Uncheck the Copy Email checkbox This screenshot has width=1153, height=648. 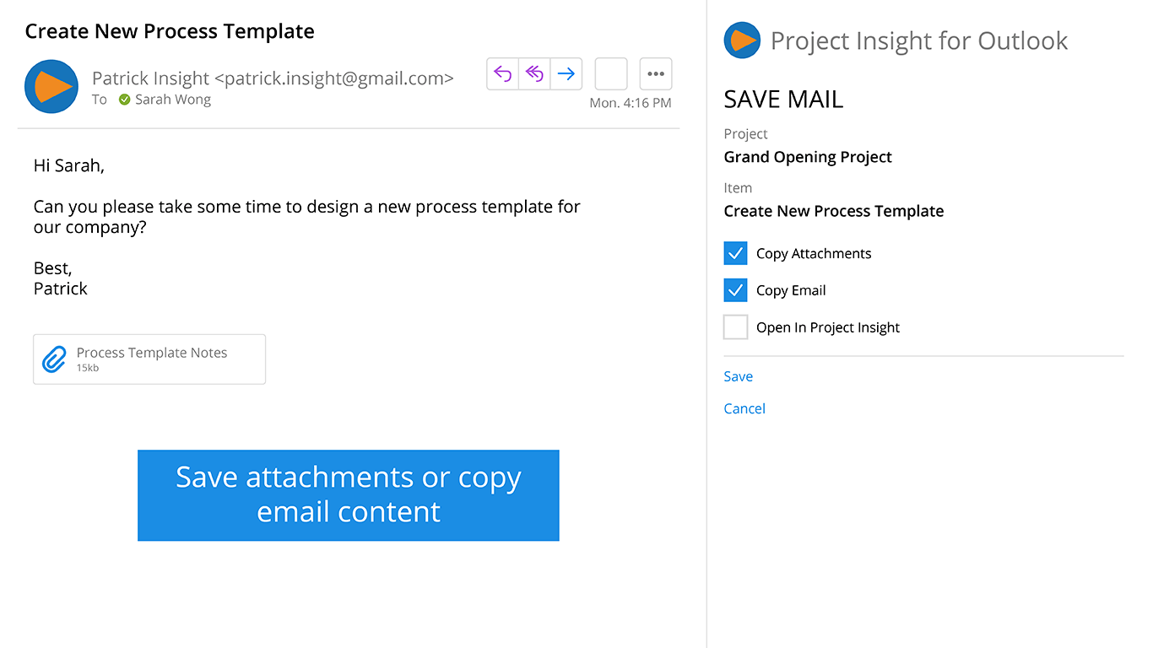[735, 290]
